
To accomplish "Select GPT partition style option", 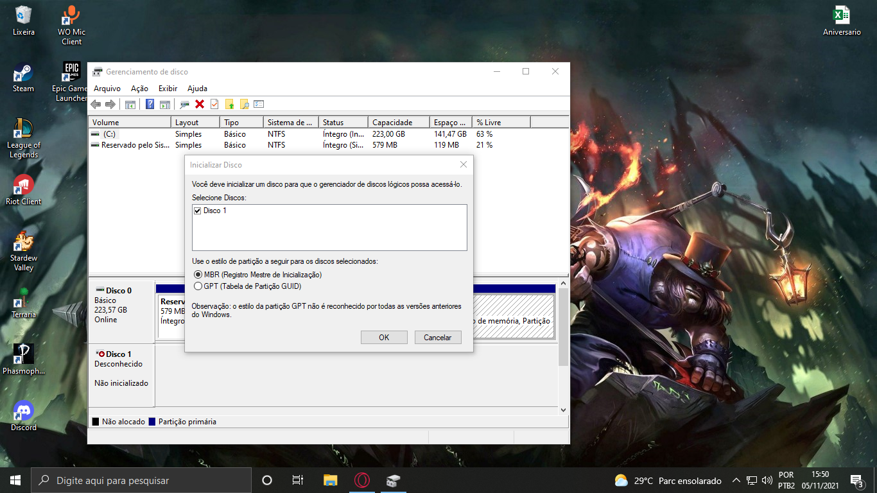I will (x=198, y=286).
